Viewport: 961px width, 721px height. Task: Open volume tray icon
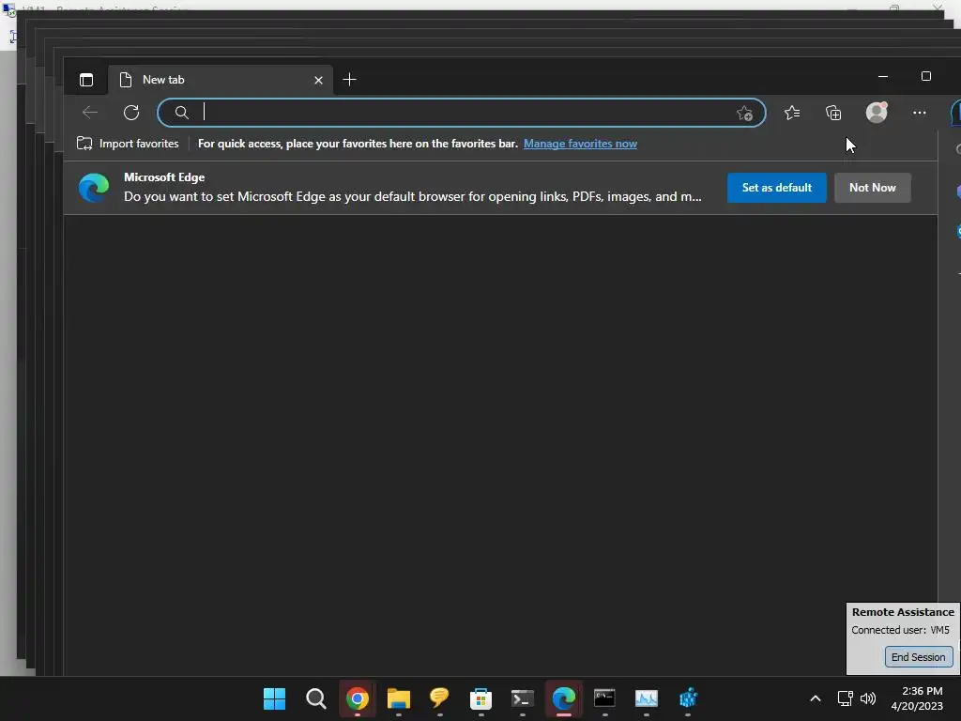click(868, 698)
